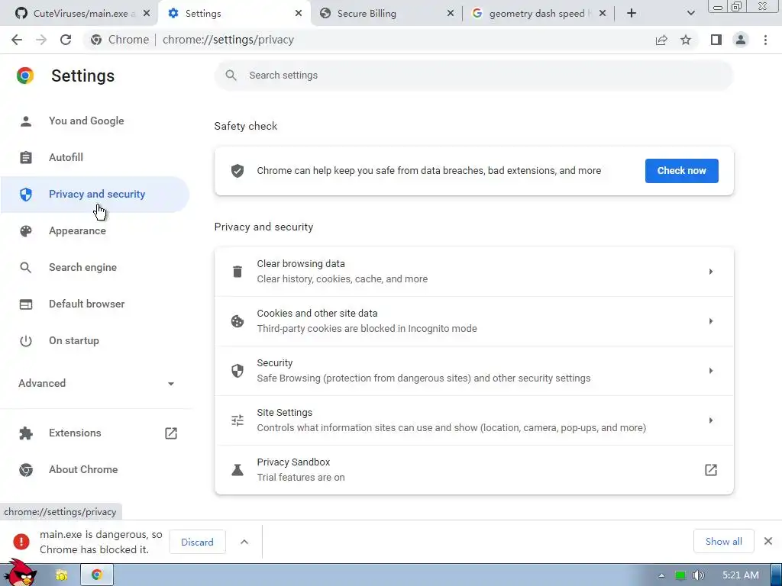Switch to the Secure Billing tab

point(386,14)
